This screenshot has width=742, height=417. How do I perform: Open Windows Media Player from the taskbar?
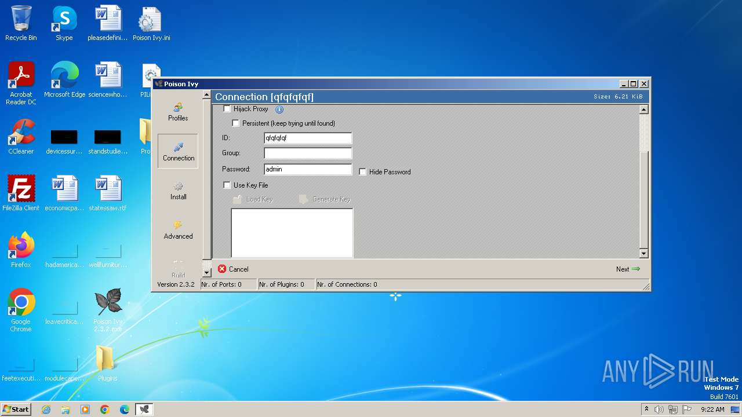pyautogui.click(x=85, y=409)
